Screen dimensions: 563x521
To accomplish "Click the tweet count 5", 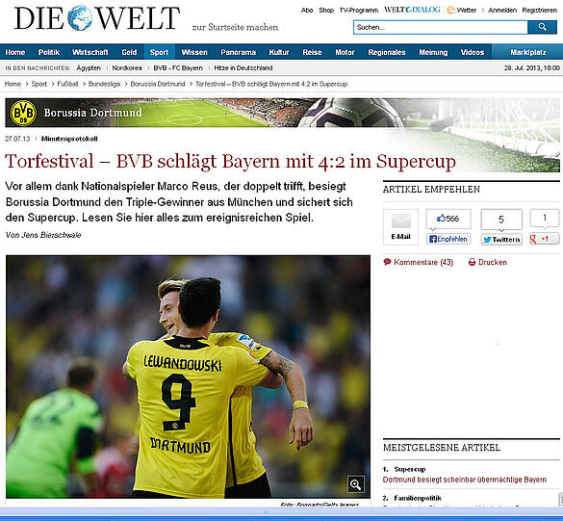I will 501,220.
